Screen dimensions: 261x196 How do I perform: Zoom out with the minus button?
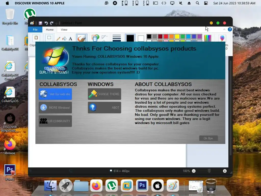(x=194, y=171)
